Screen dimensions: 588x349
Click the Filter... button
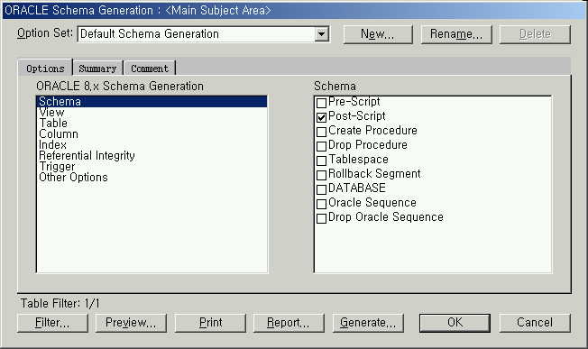(x=52, y=323)
